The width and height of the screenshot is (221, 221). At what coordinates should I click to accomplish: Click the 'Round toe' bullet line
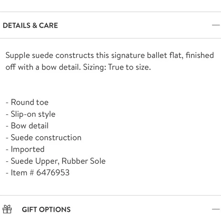27,102
